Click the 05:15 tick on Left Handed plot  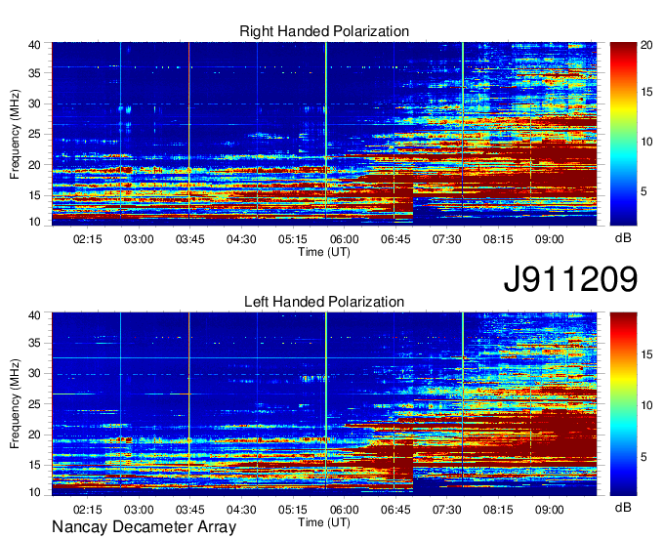(x=293, y=510)
